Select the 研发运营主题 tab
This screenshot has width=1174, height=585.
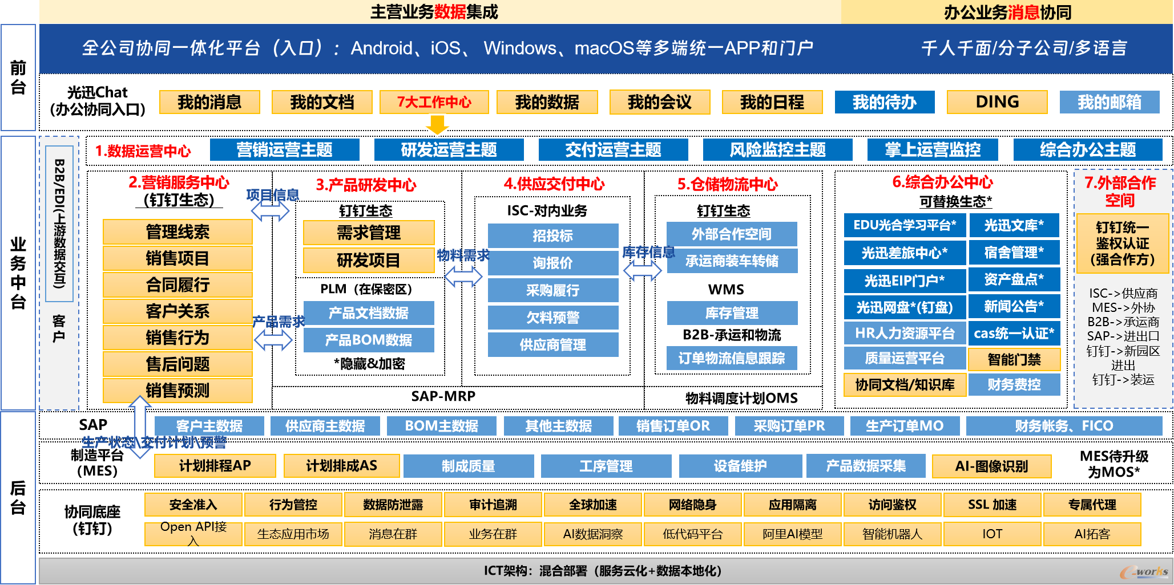(x=449, y=150)
